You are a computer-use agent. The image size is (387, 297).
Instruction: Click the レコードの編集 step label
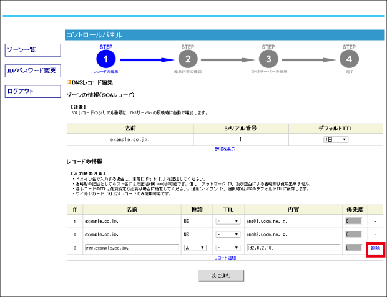[x=105, y=72]
